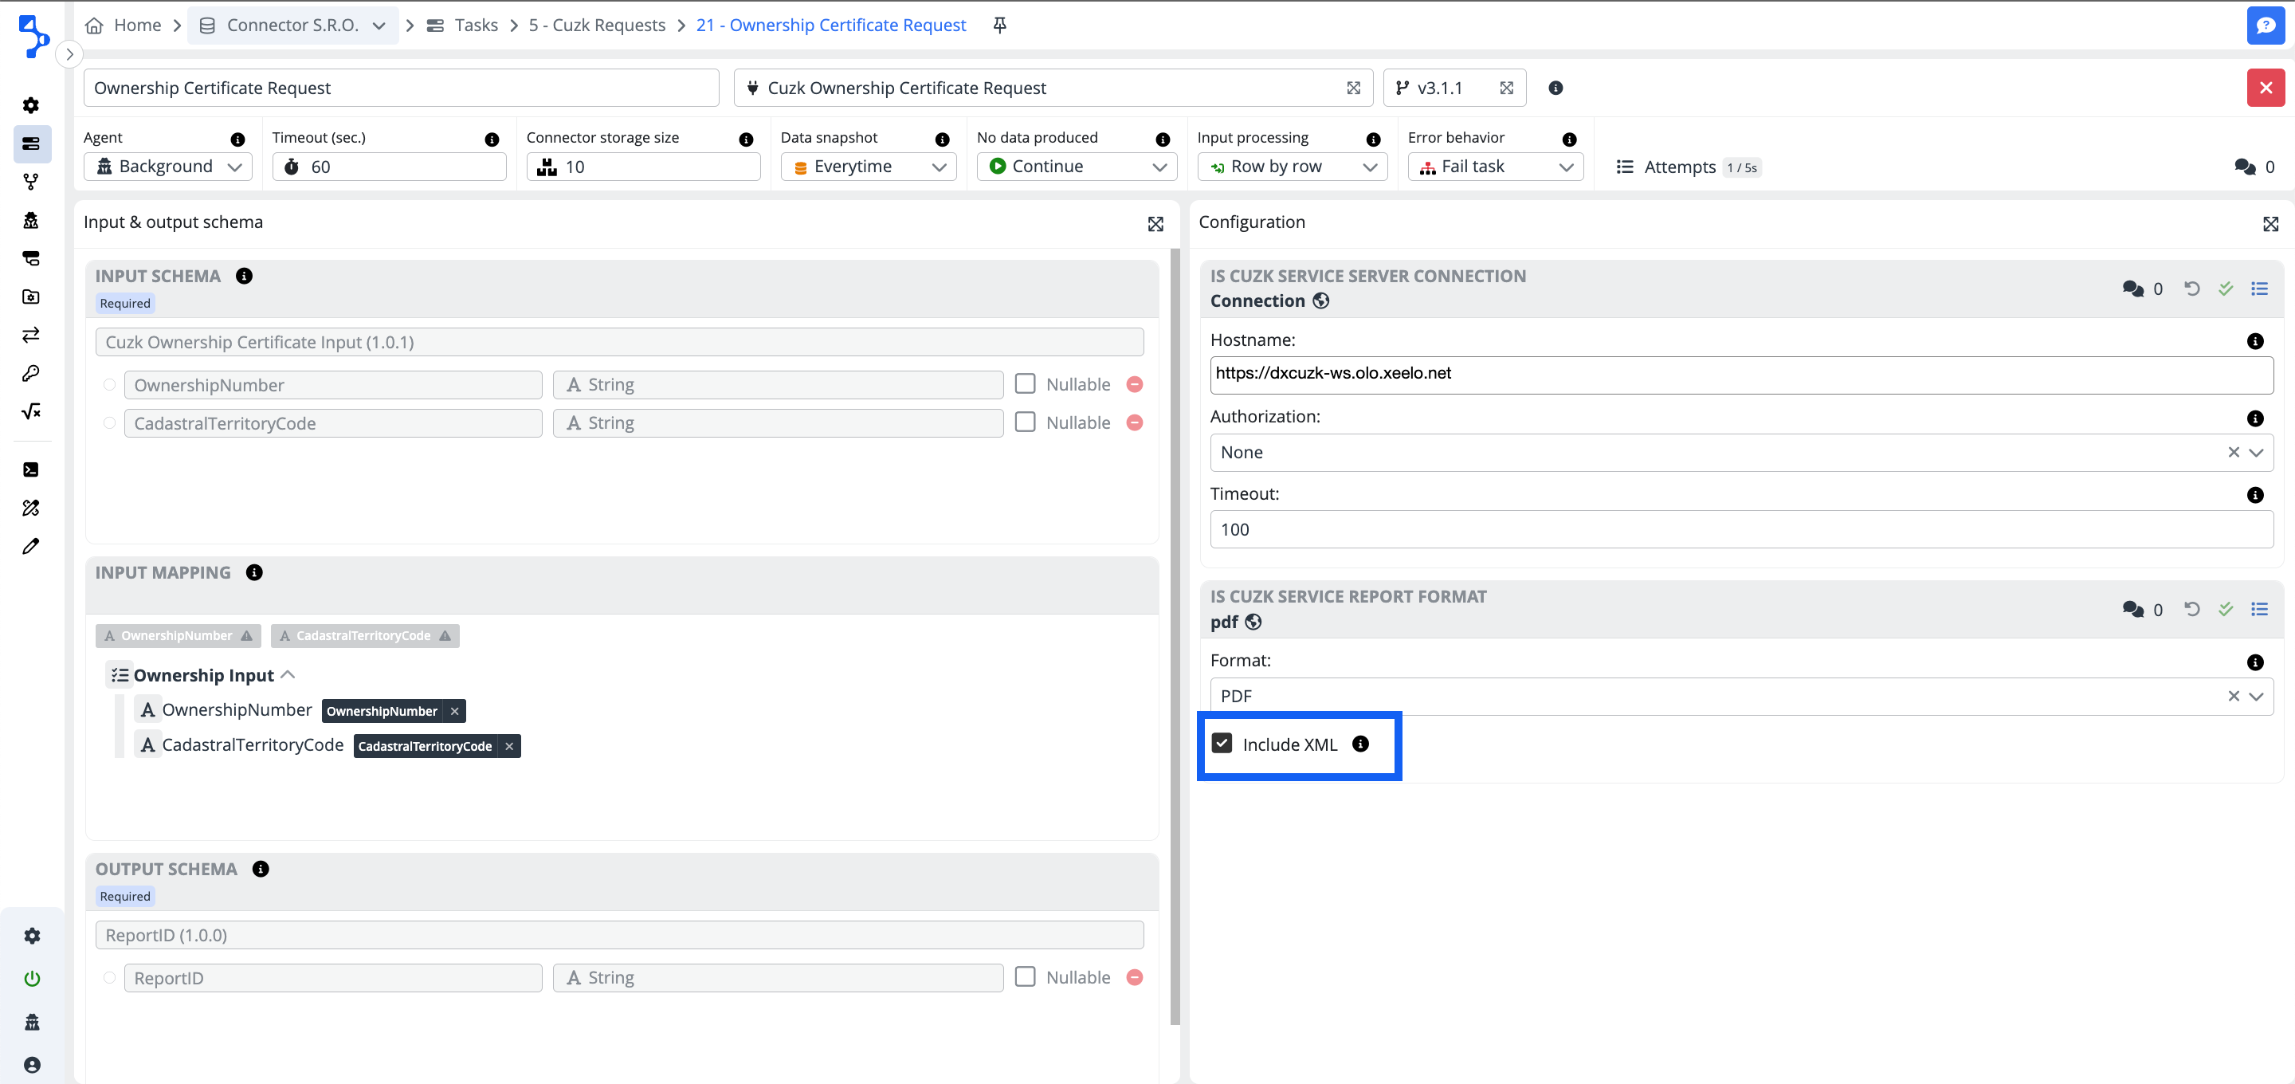
Task: Open the Agent Background dropdown
Action: pos(168,167)
